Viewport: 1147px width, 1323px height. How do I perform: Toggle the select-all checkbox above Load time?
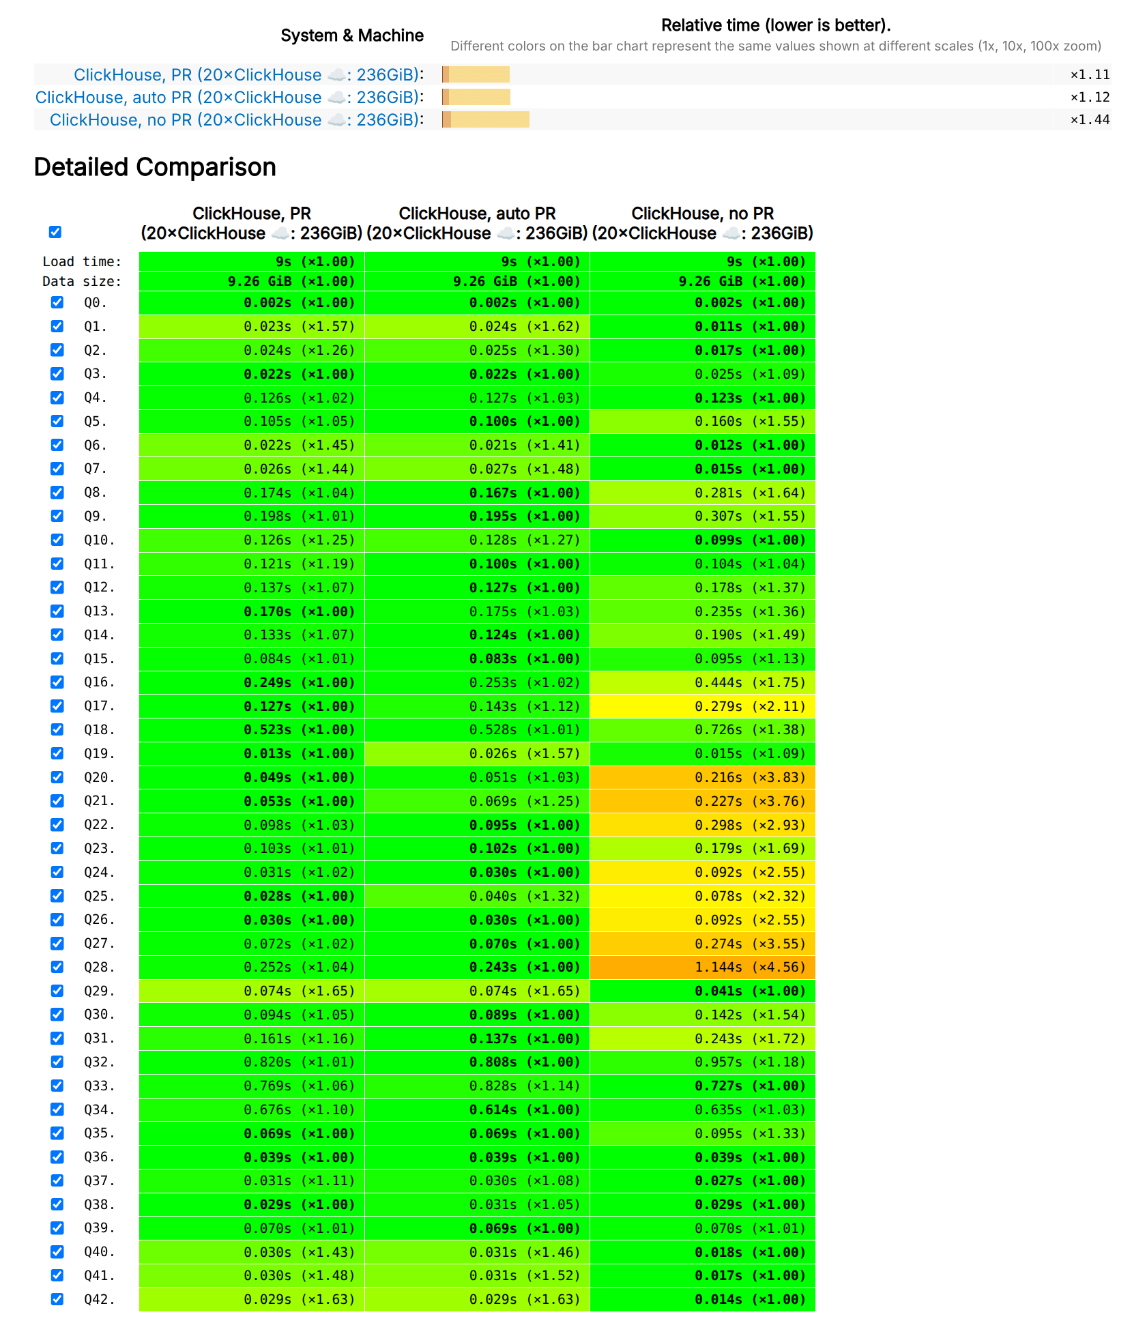(x=55, y=232)
